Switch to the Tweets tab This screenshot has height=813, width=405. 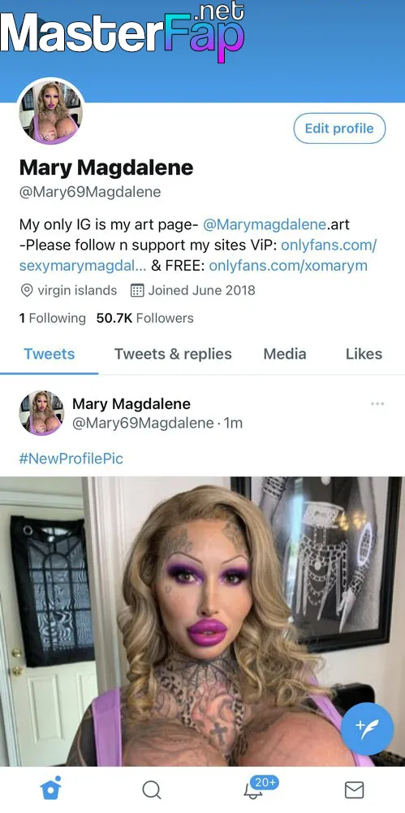click(50, 354)
